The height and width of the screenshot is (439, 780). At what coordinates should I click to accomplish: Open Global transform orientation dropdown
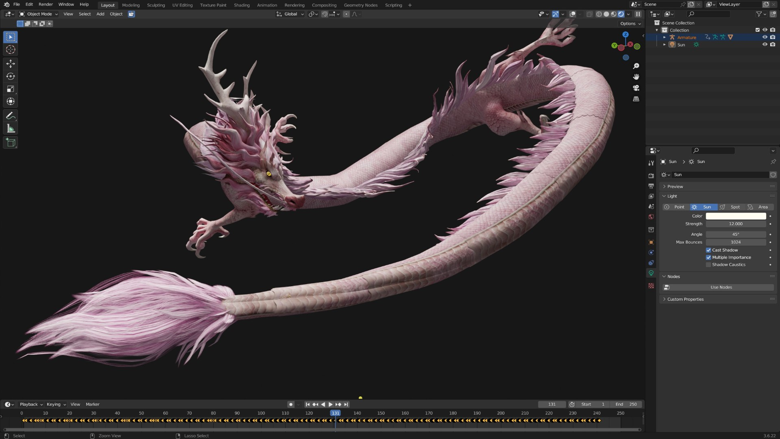coord(290,14)
